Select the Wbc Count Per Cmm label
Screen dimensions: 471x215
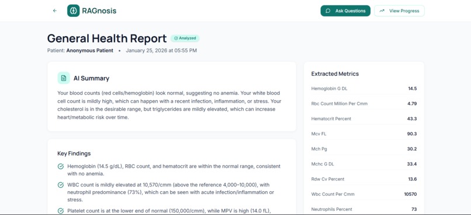[x=333, y=194]
